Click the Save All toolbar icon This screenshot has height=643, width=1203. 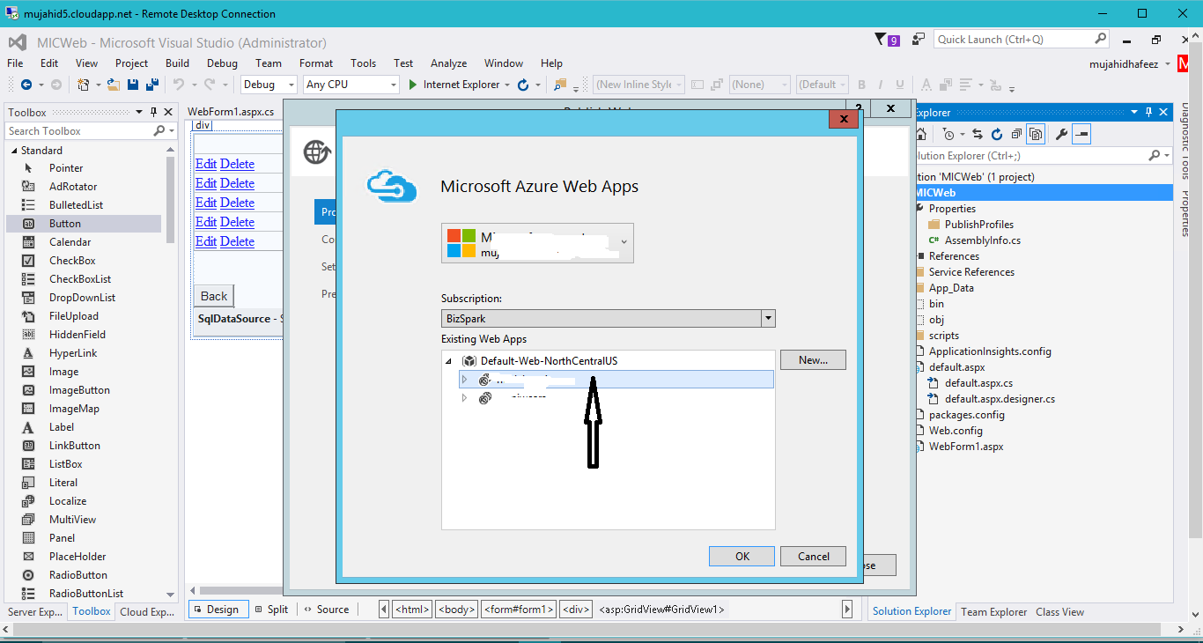click(151, 85)
